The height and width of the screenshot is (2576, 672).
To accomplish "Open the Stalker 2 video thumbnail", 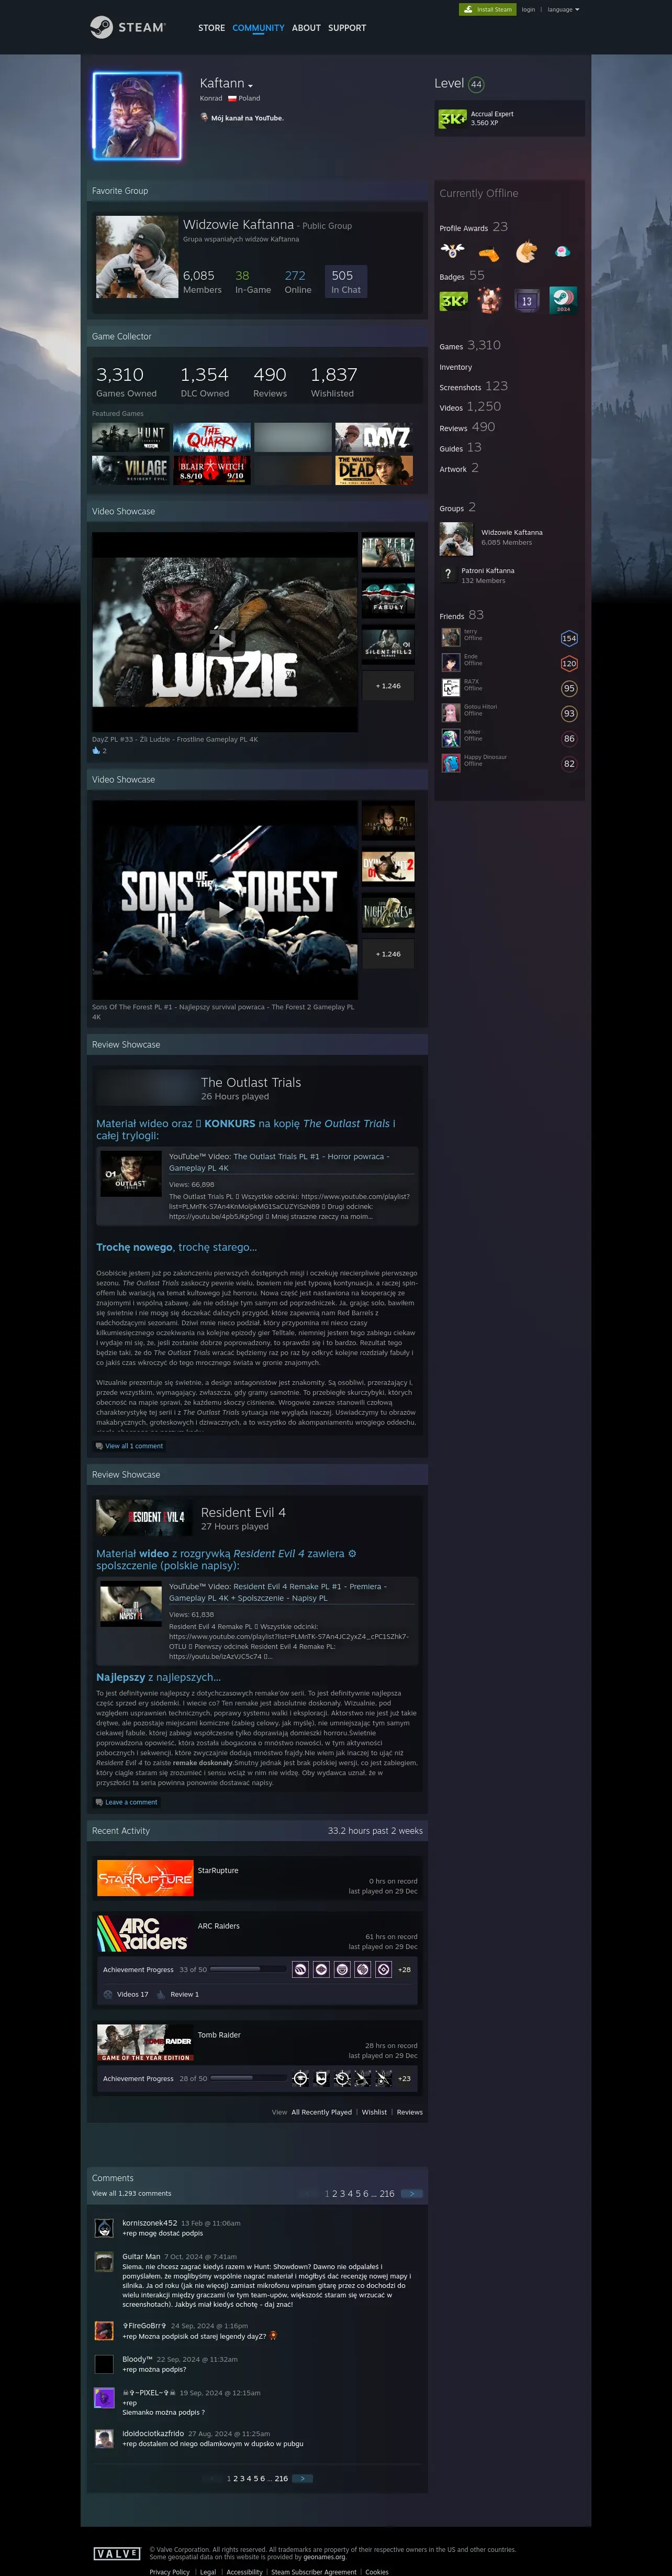I will tap(387, 551).
